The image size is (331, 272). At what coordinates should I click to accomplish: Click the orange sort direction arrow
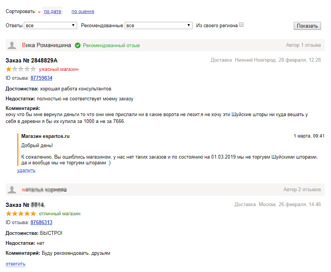[x=39, y=12]
